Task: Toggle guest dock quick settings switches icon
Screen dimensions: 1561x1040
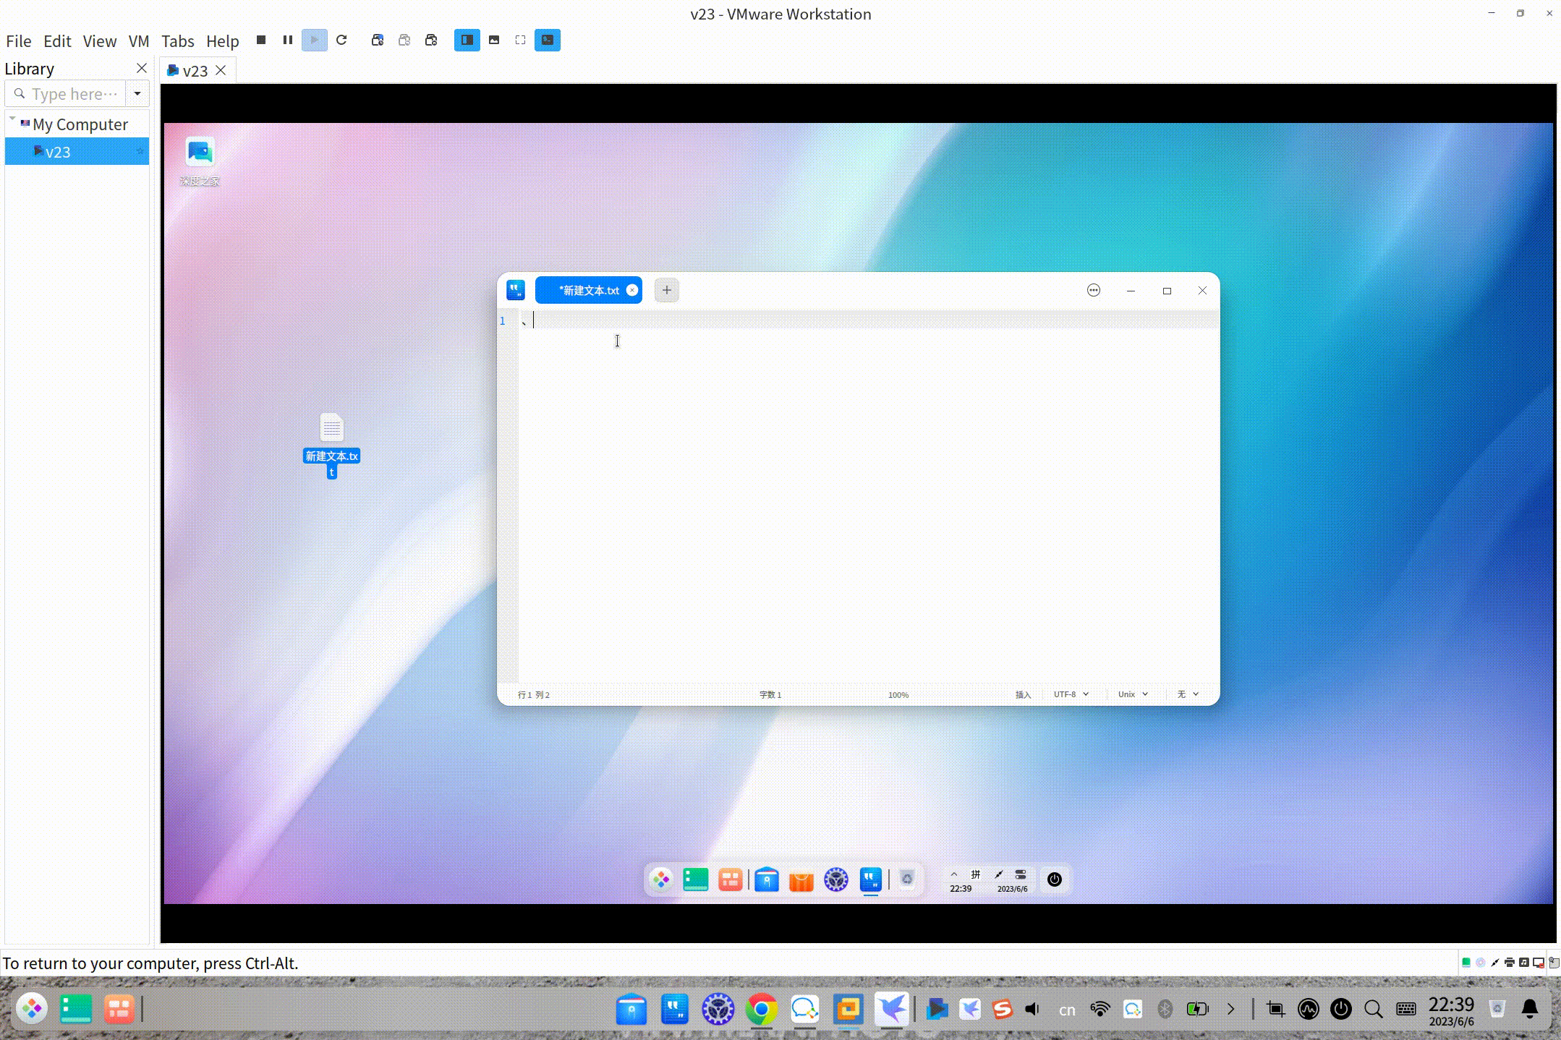Action: [x=1020, y=875]
